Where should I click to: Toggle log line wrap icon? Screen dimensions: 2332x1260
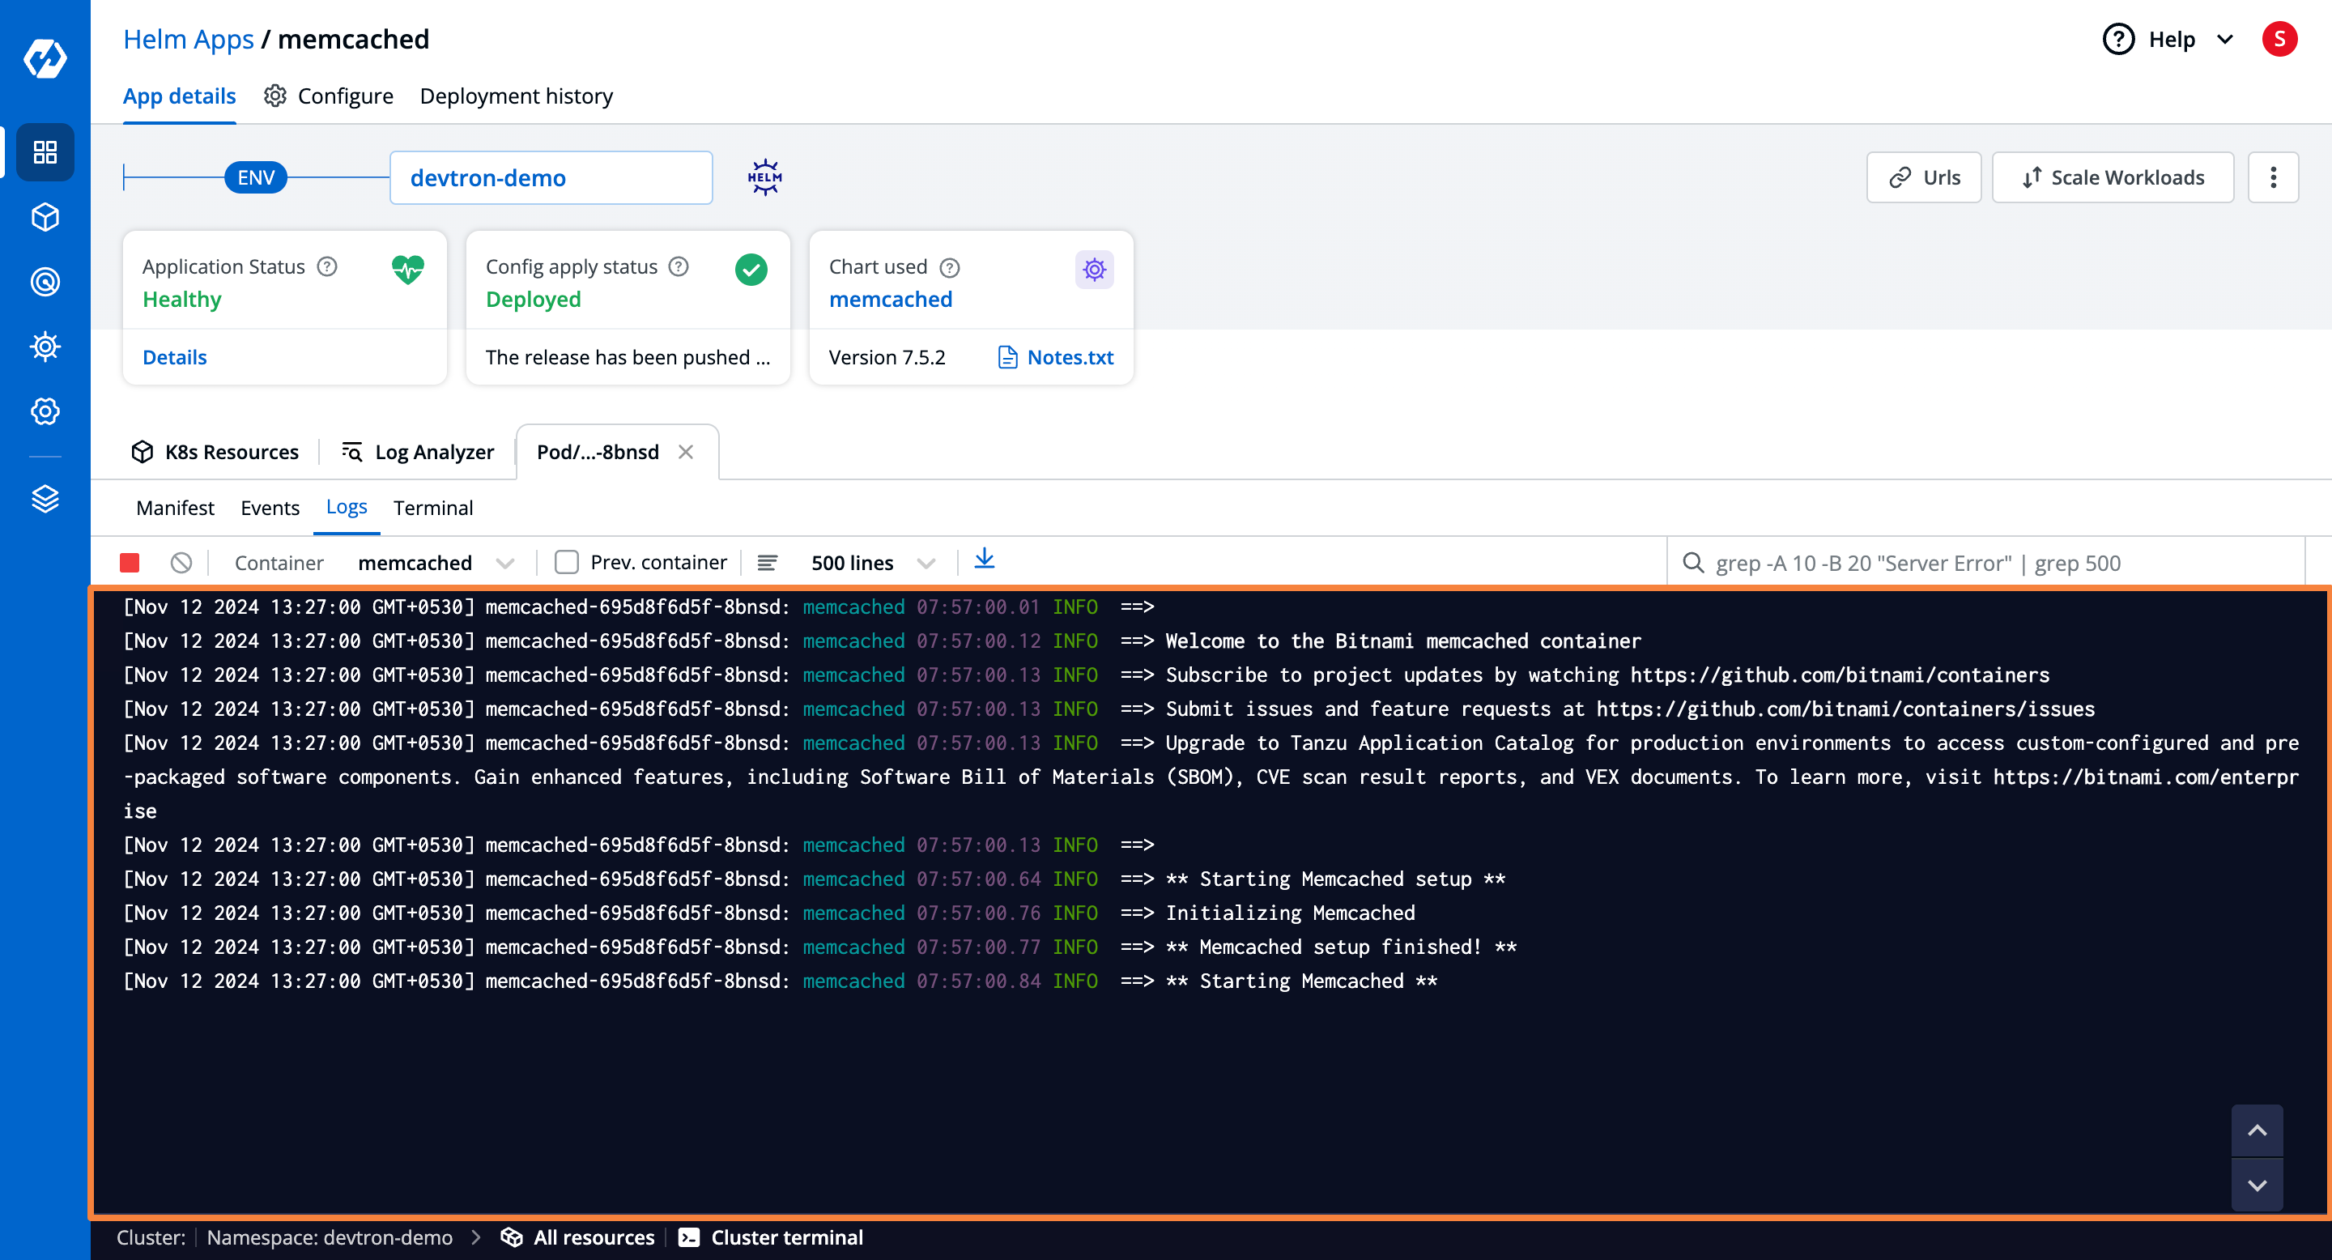(x=767, y=563)
